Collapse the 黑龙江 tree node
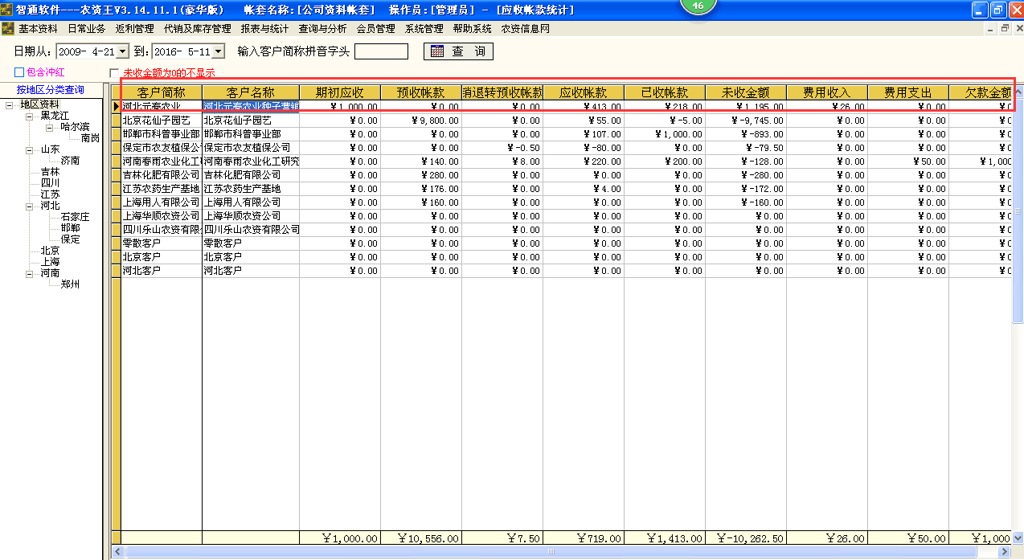 coord(29,116)
